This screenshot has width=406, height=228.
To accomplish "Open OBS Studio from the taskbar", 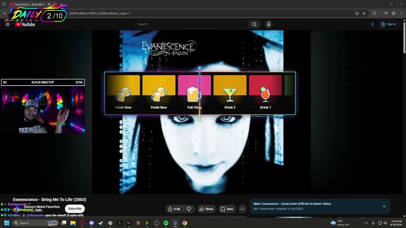I will click(157, 223).
